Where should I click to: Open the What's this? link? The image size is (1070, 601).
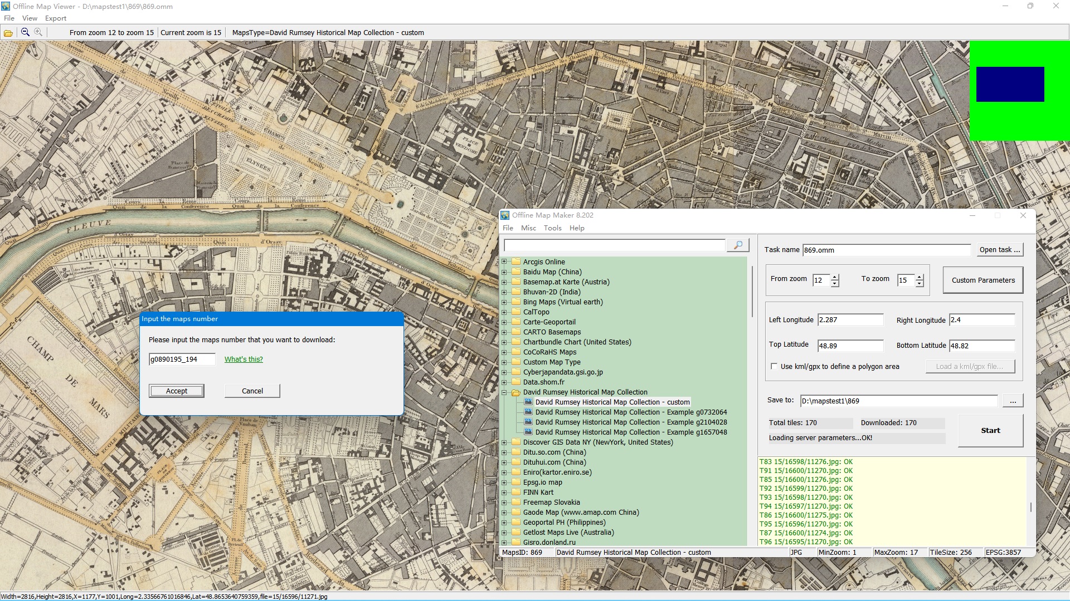pos(244,359)
